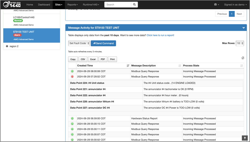Image resolution: width=250 pixels, height=142 pixels.
Task: Click the table refresh icon
Action: pos(243,58)
